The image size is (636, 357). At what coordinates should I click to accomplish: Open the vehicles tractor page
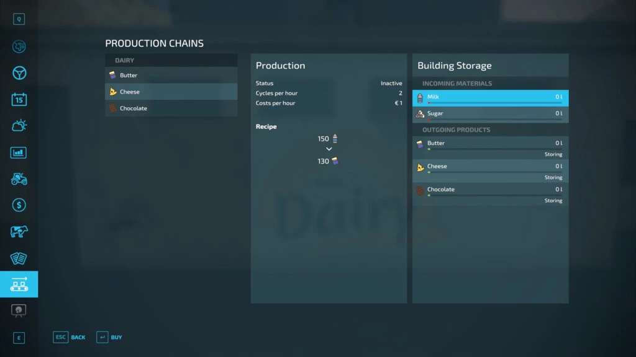(x=19, y=178)
